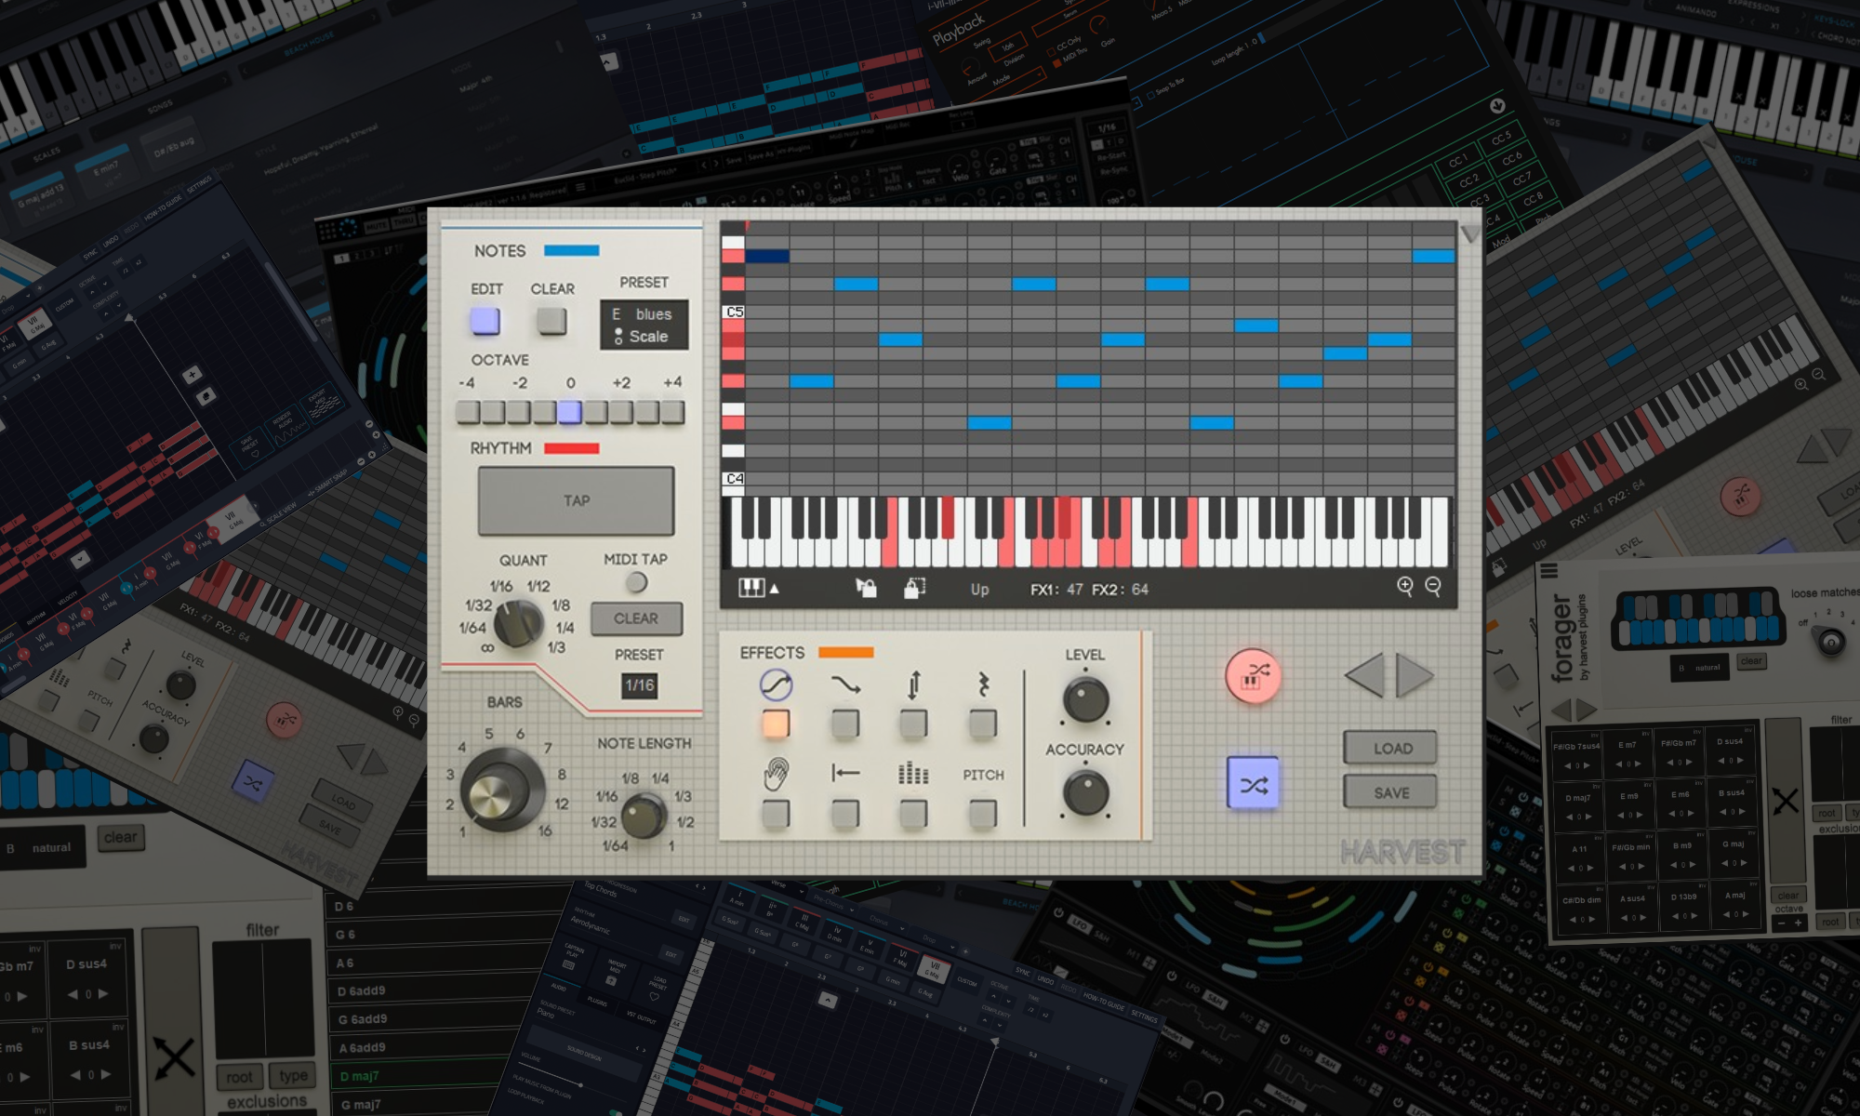This screenshot has height=1116, width=1860.
Task: Click the pink randomize keys round button
Action: pyautogui.click(x=1253, y=676)
